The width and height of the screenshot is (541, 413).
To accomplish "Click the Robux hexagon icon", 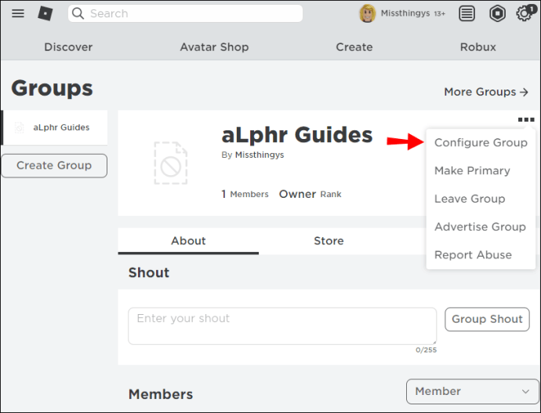I will tap(497, 13).
